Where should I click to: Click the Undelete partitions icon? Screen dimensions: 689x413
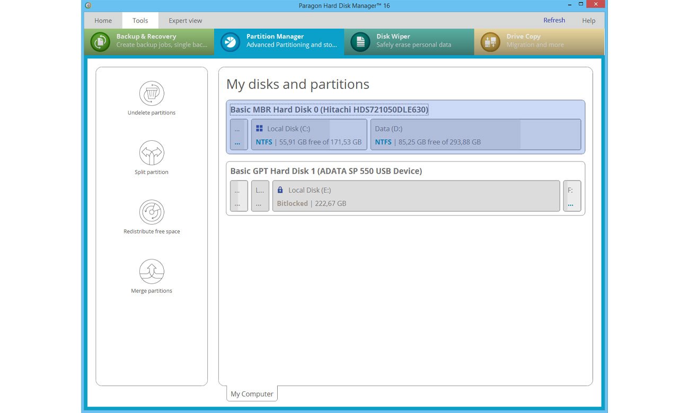[152, 94]
